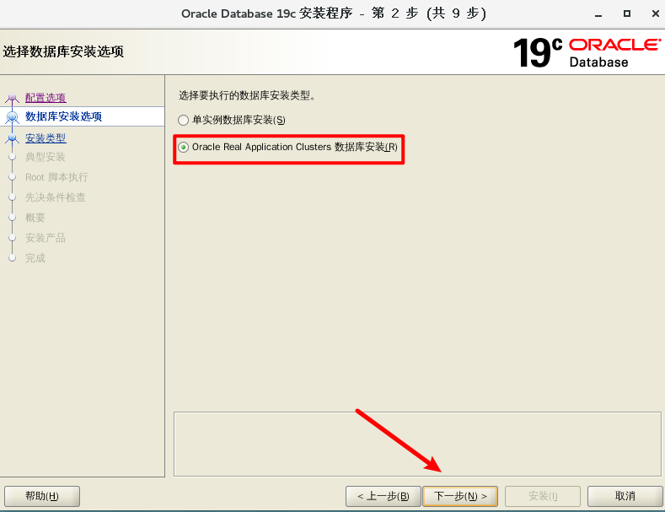The width and height of the screenshot is (665, 512).
Task: Minimize the Oracle installer window
Action: point(598,13)
